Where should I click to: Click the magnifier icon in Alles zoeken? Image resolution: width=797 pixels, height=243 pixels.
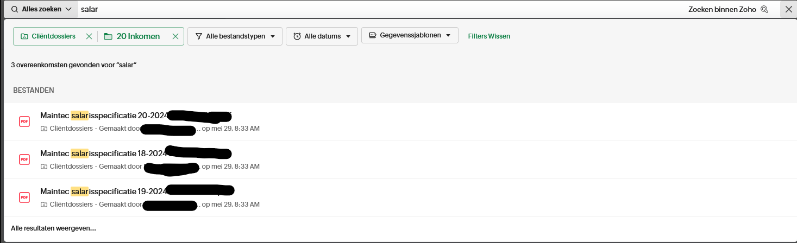(x=15, y=9)
